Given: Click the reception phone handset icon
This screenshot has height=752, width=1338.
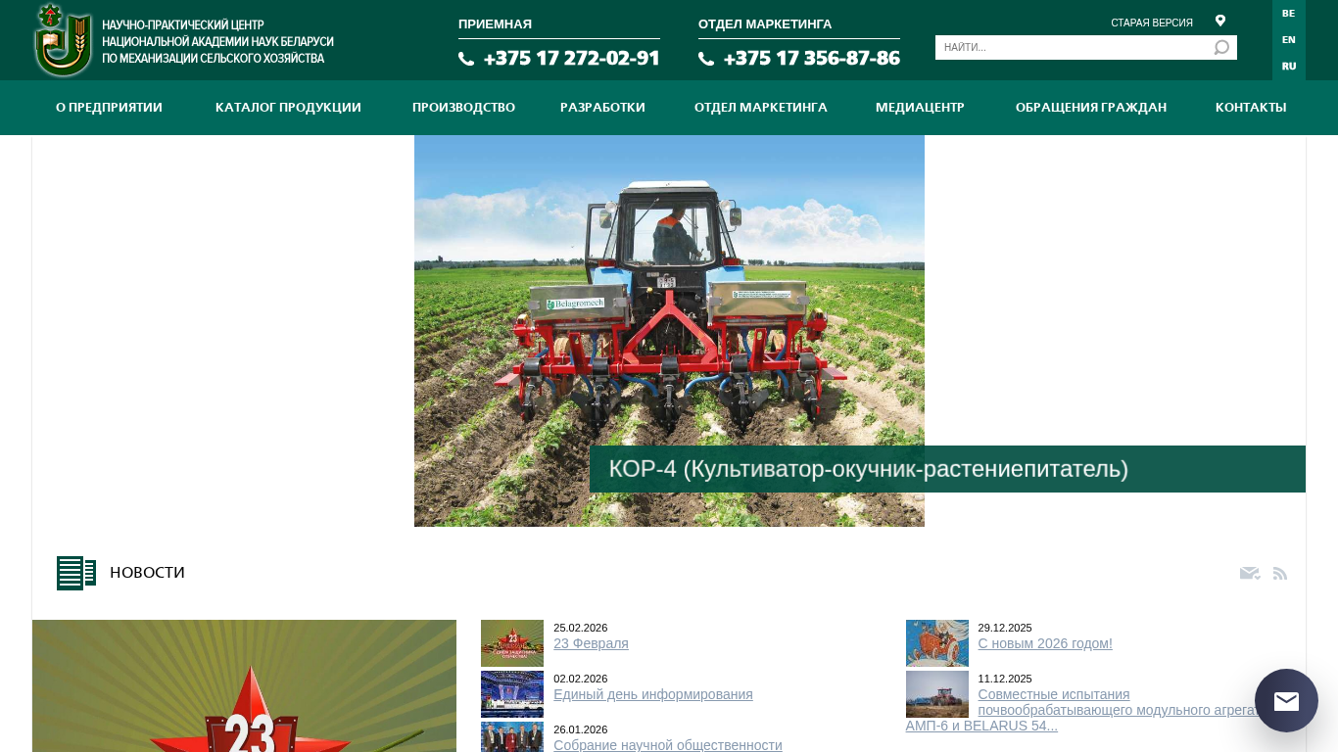Looking at the screenshot, I should (x=466, y=59).
